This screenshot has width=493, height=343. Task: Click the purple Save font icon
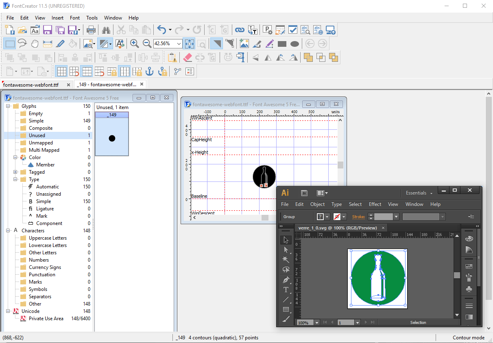[48, 30]
